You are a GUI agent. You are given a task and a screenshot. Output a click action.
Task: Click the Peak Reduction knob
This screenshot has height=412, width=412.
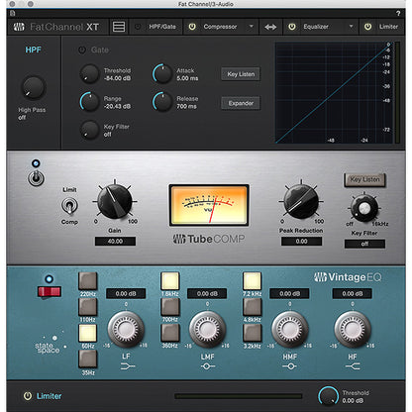point(301,201)
